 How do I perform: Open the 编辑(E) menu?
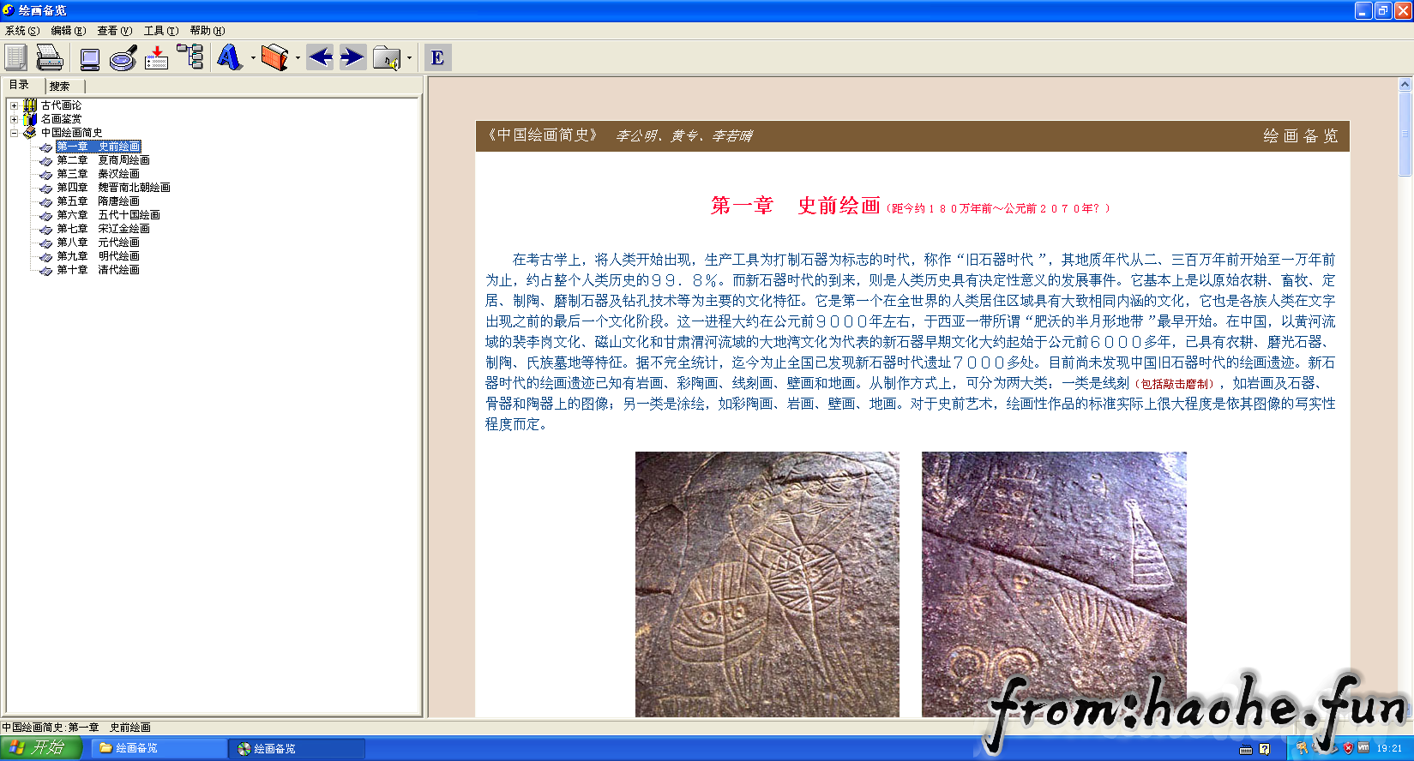pos(69,31)
